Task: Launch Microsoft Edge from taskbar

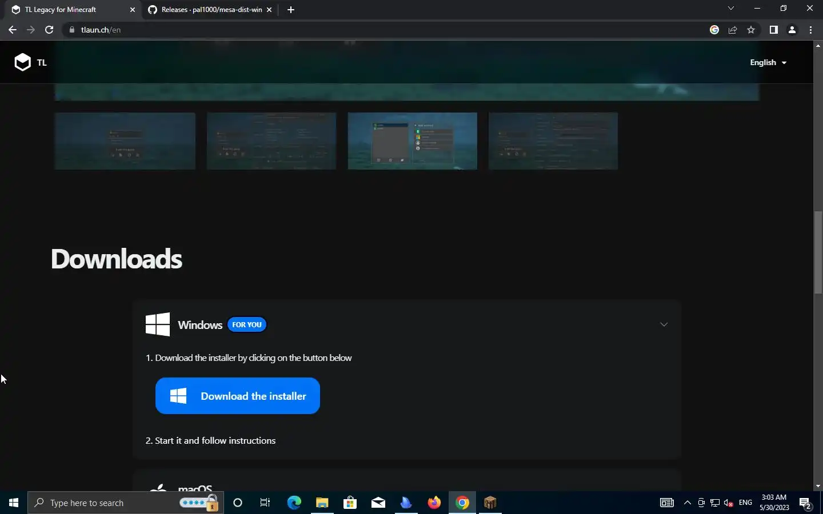Action: point(294,503)
